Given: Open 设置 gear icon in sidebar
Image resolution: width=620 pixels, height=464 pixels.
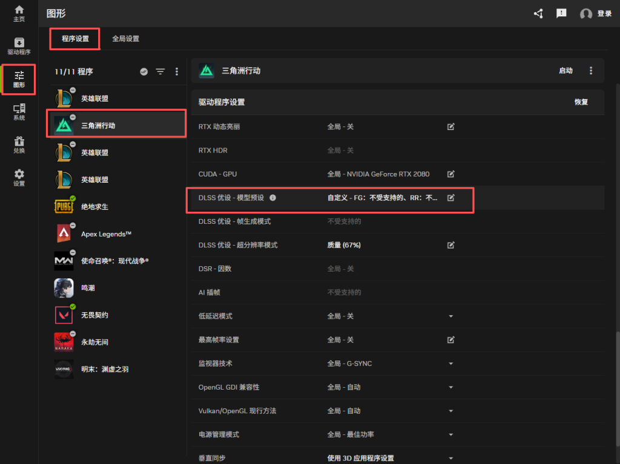Looking at the screenshot, I should [19, 178].
